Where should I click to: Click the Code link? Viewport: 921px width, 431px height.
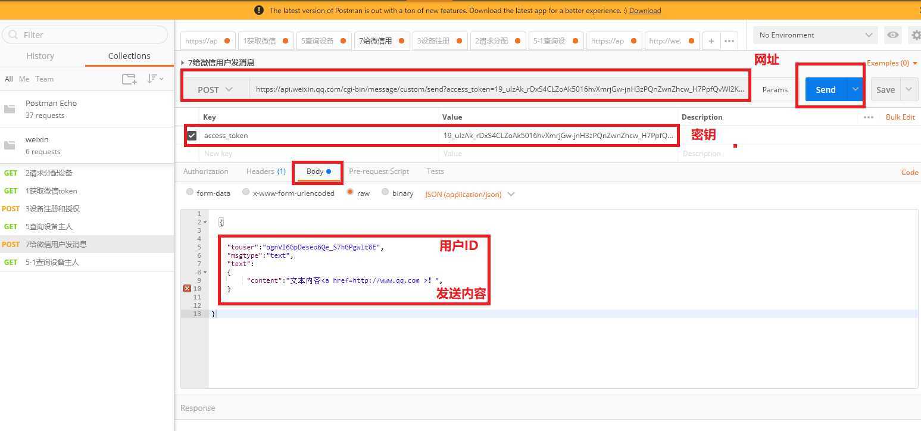pos(910,173)
